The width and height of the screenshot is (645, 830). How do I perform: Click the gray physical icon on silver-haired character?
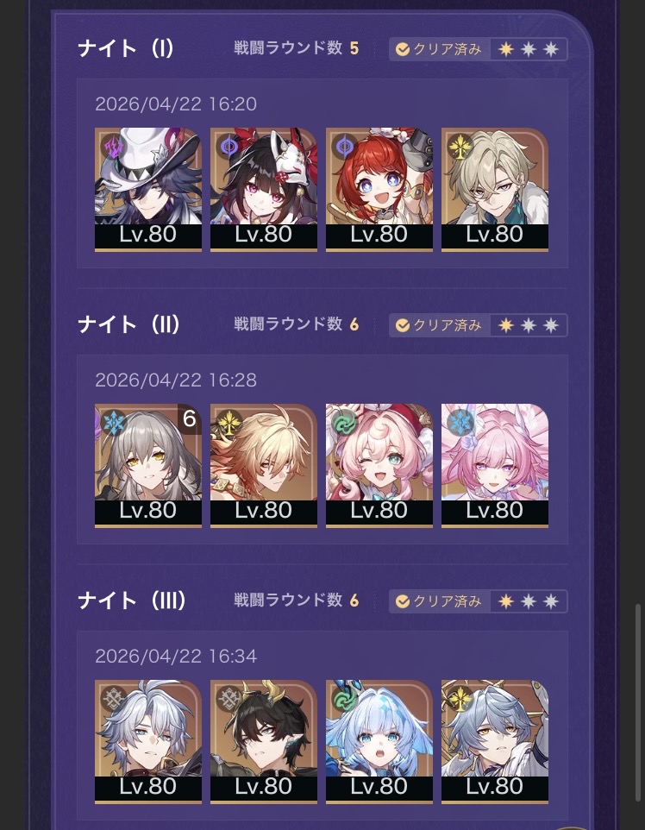[x=113, y=699]
